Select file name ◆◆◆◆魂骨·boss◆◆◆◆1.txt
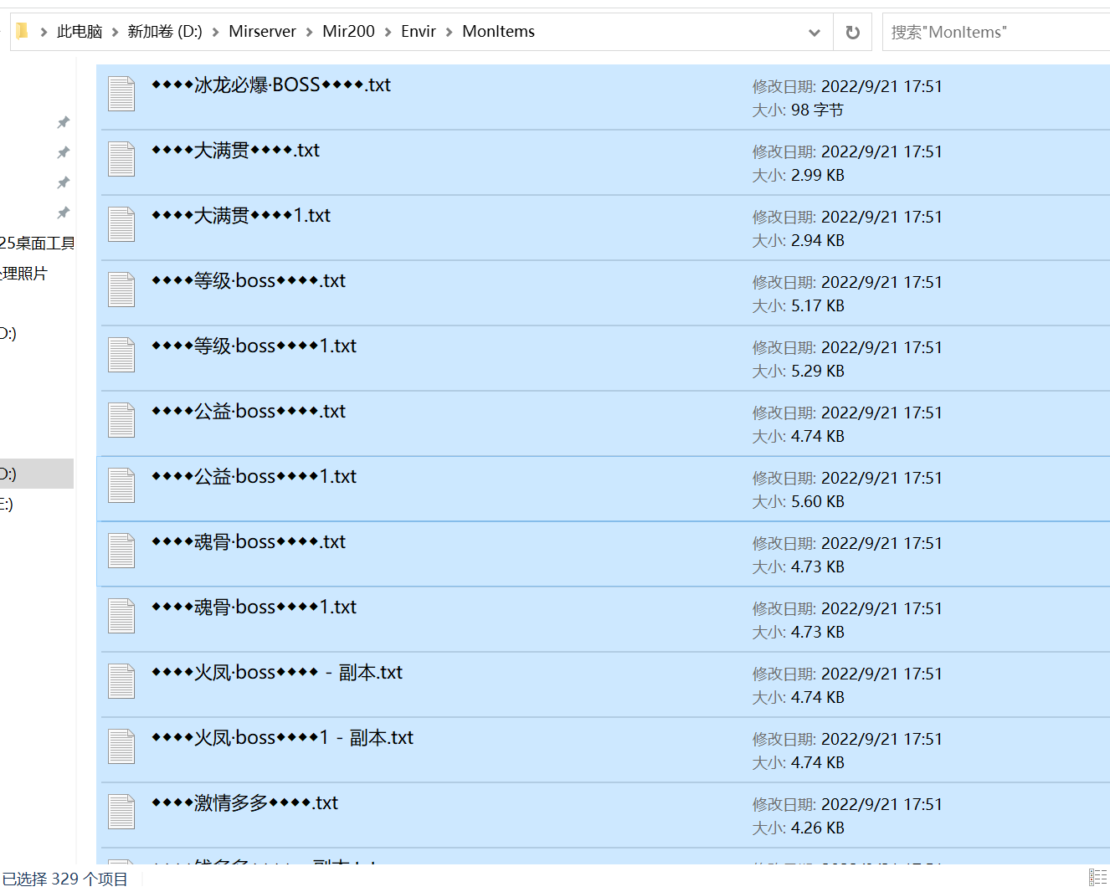 [254, 607]
